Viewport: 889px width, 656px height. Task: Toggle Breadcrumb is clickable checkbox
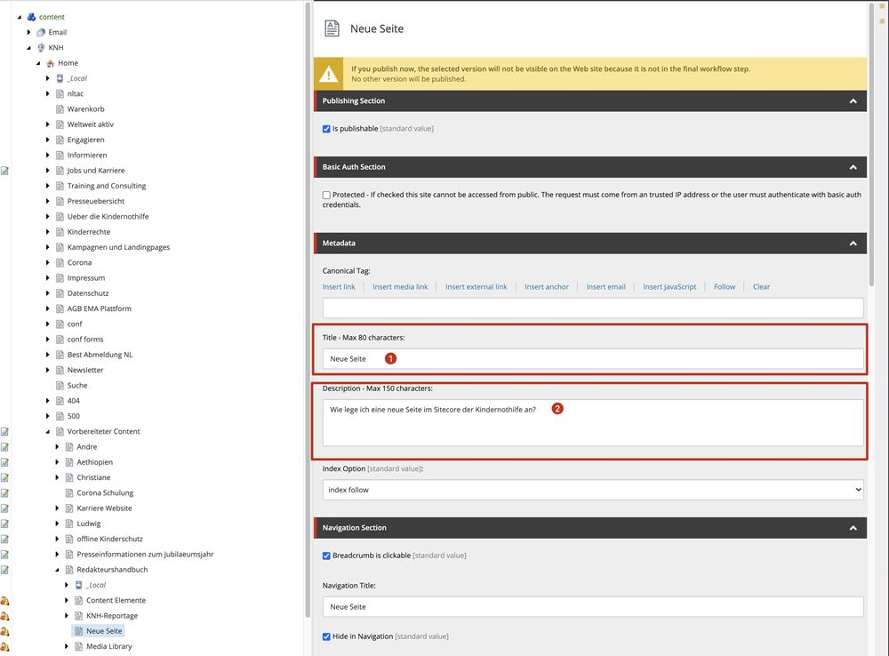(326, 556)
